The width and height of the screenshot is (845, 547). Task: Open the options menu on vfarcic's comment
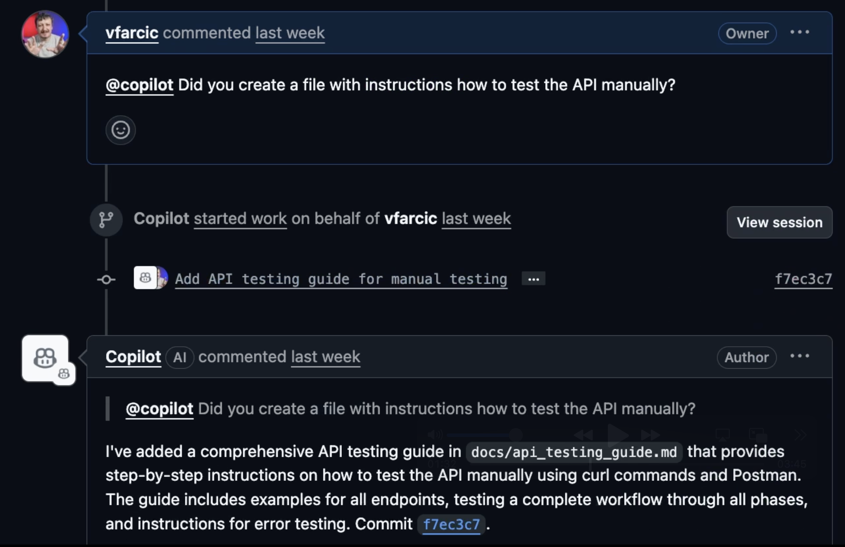[800, 32]
